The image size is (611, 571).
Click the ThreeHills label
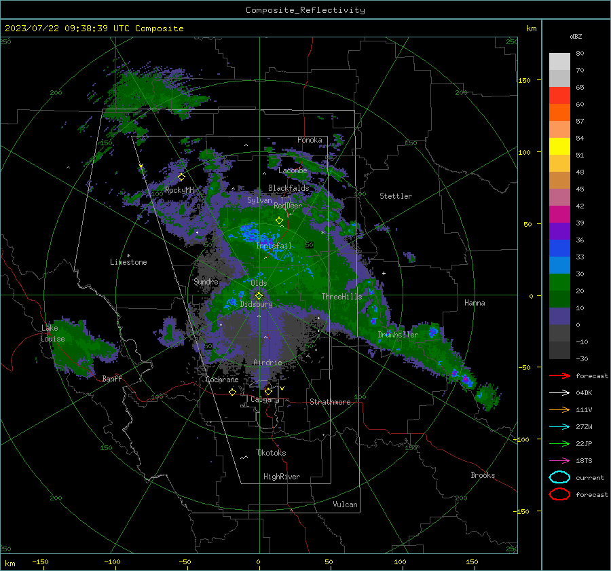(341, 297)
